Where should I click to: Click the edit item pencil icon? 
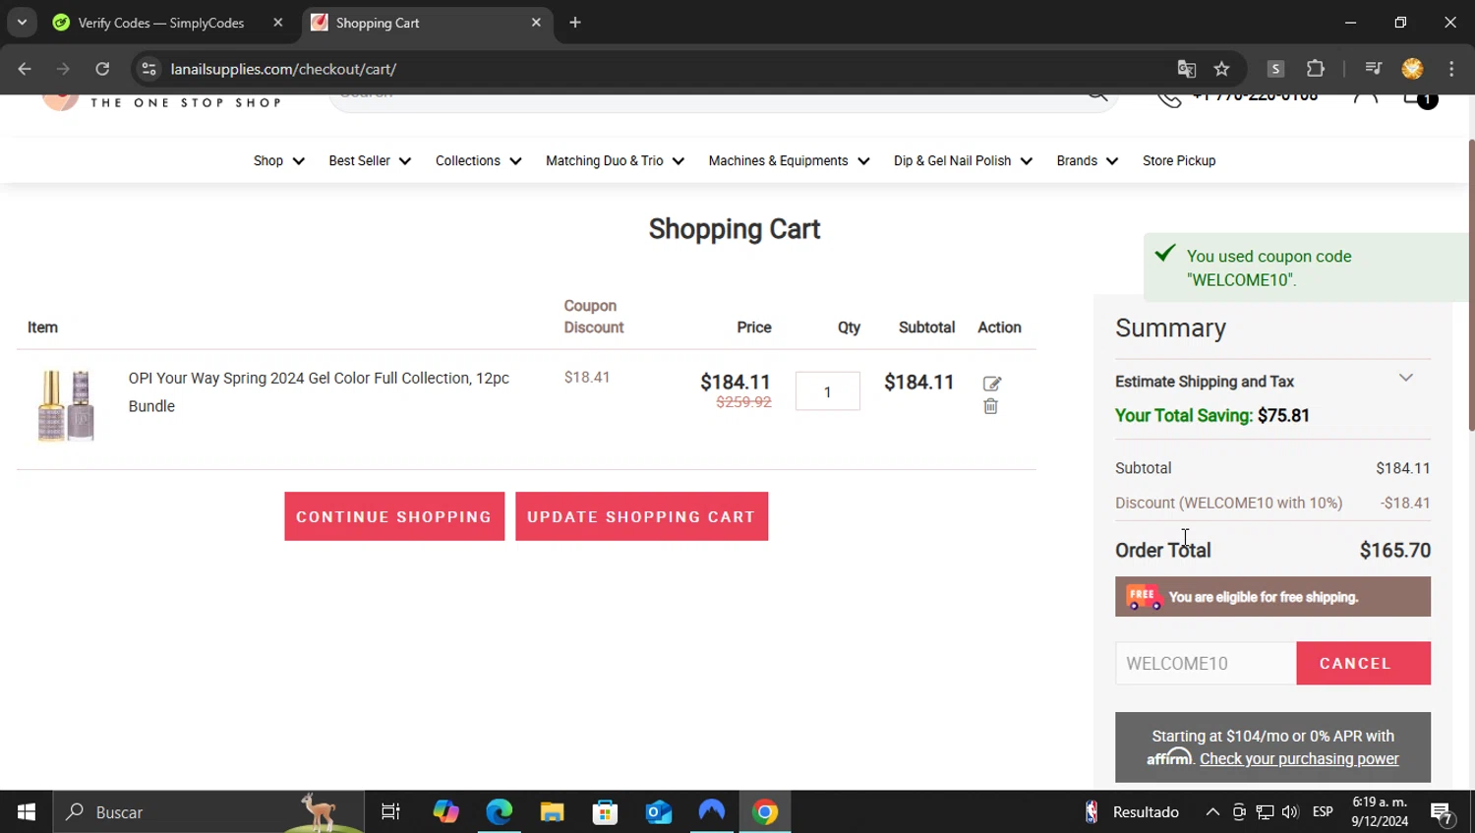point(991,384)
